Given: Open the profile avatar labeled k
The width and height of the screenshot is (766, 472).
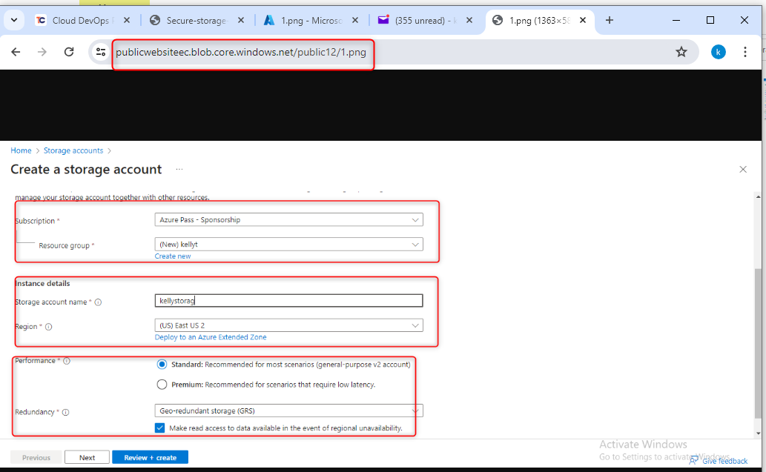Looking at the screenshot, I should (718, 52).
